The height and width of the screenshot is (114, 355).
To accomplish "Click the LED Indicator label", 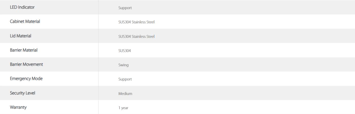I will click(x=22, y=7).
